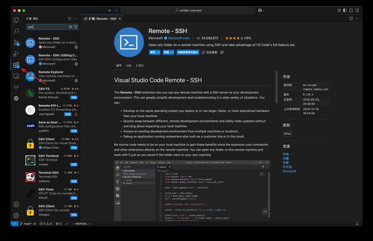
Task: Open the TeX (LaTeX) view in the activity bar
Action: (x=16, y=87)
